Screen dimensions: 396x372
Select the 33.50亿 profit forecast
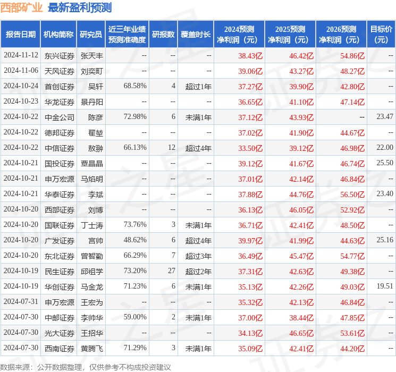point(250,148)
